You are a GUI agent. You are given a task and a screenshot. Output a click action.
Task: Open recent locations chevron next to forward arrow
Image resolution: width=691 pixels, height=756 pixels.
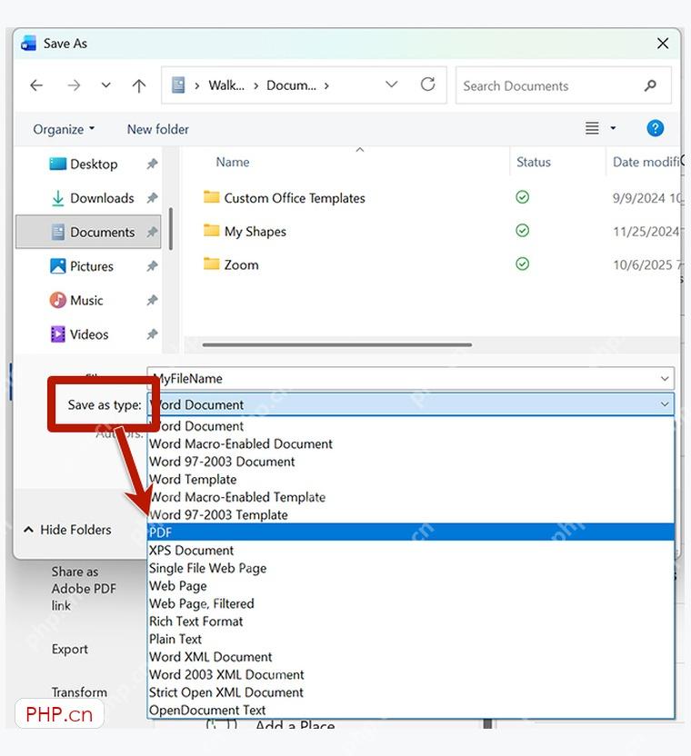coord(105,85)
